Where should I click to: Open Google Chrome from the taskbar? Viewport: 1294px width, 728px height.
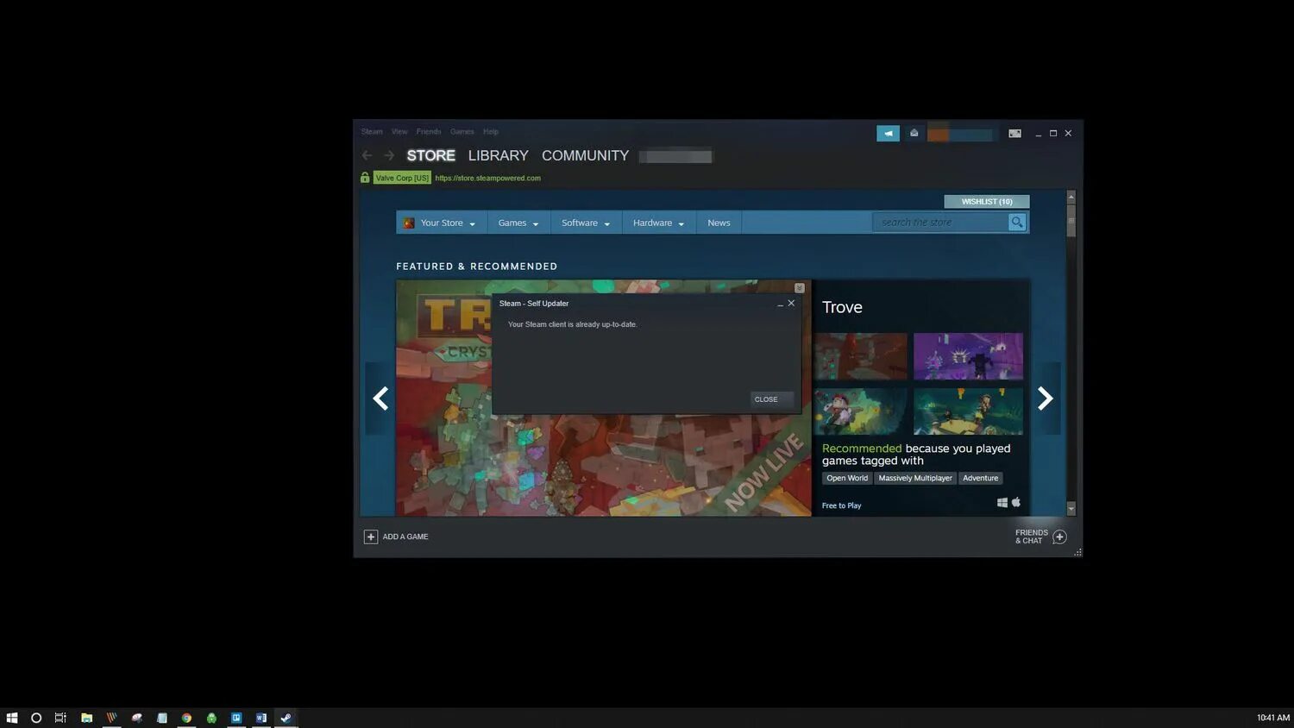tap(186, 718)
